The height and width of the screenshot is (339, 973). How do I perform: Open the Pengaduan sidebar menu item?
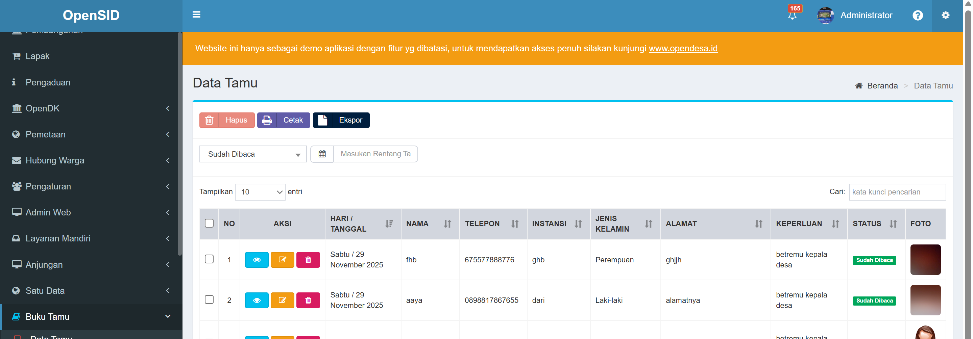pyautogui.click(x=48, y=82)
